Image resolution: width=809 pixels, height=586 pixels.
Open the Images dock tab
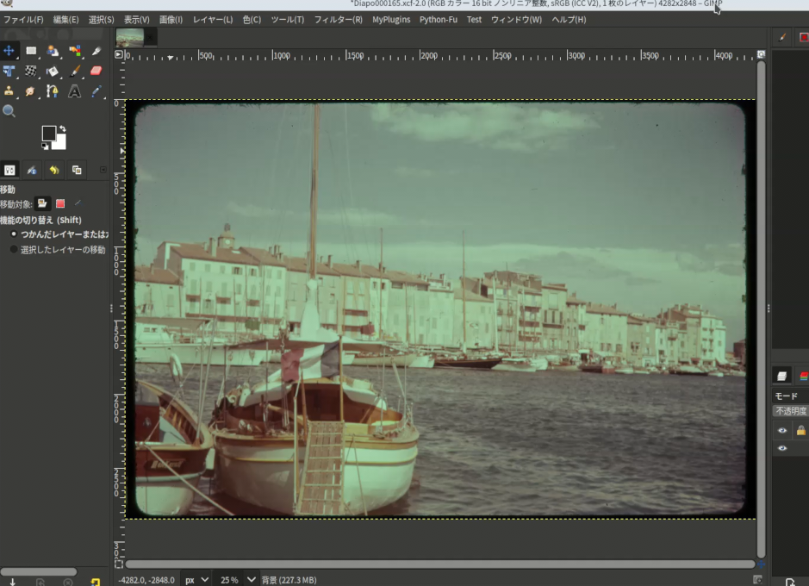click(x=77, y=171)
